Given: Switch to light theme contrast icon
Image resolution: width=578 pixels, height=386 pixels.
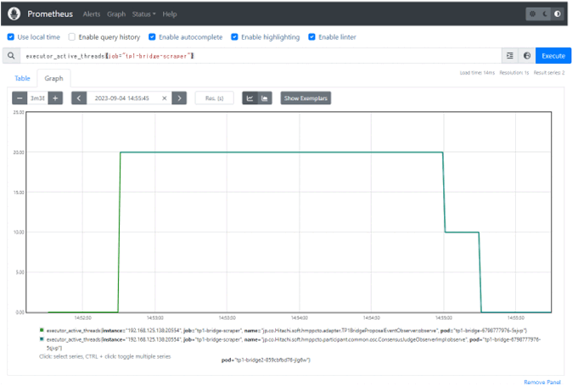Looking at the screenshot, I should 558,14.
